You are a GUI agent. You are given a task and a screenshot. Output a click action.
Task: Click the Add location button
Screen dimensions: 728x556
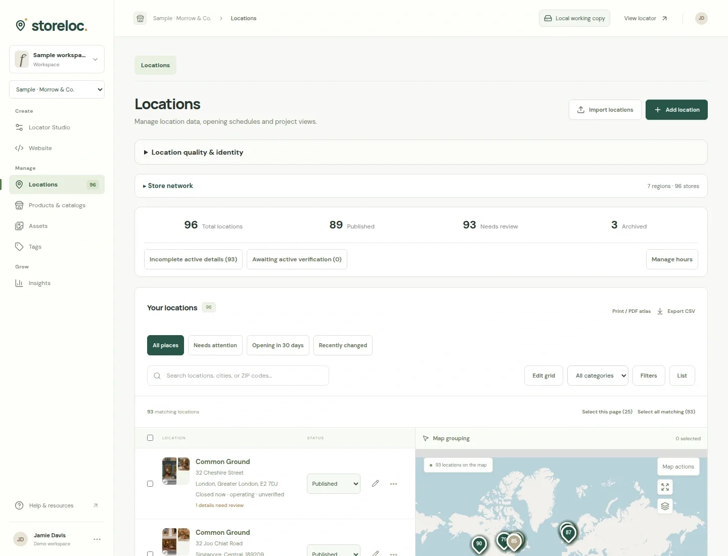click(x=676, y=110)
